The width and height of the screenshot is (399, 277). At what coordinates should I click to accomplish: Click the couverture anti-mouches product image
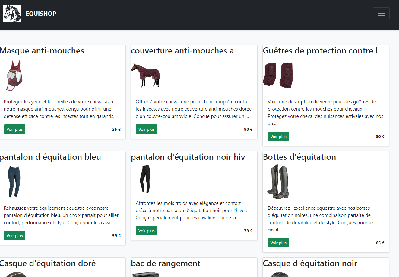[x=146, y=75]
